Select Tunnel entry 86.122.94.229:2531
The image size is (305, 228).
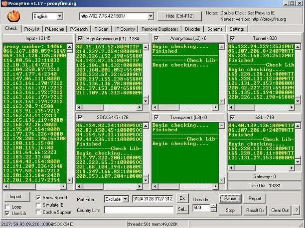[x=261, y=47]
